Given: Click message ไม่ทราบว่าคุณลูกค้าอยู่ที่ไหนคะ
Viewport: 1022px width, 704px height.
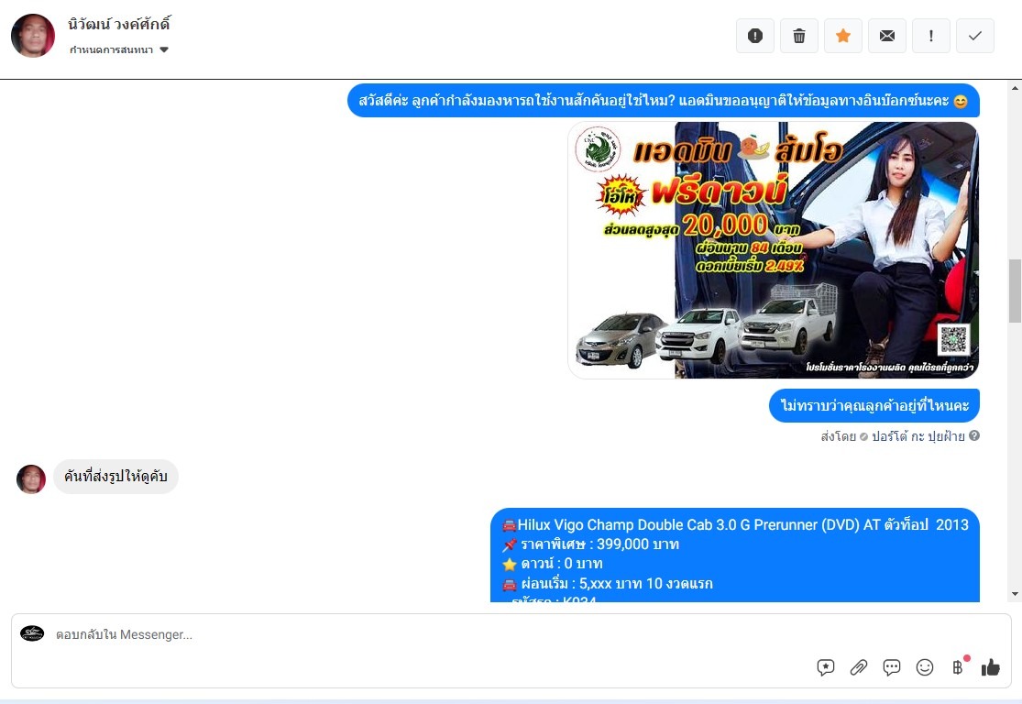Looking at the screenshot, I should [874, 405].
